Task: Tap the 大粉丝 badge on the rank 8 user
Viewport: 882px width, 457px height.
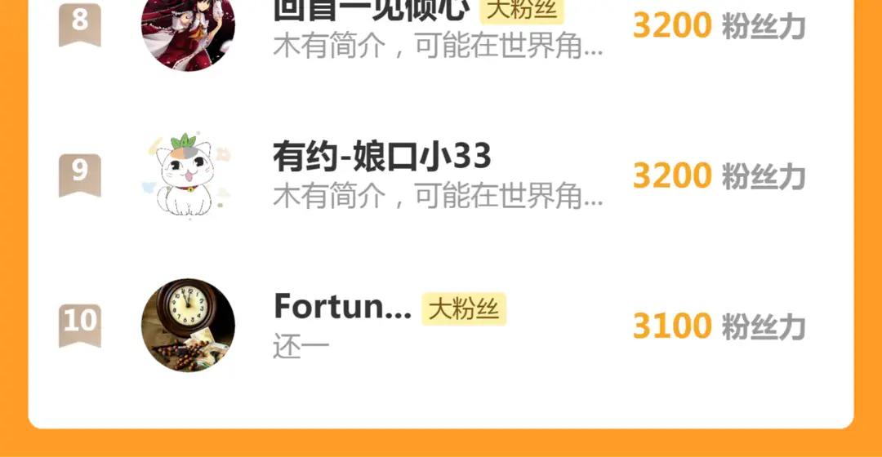Action: click(x=521, y=11)
